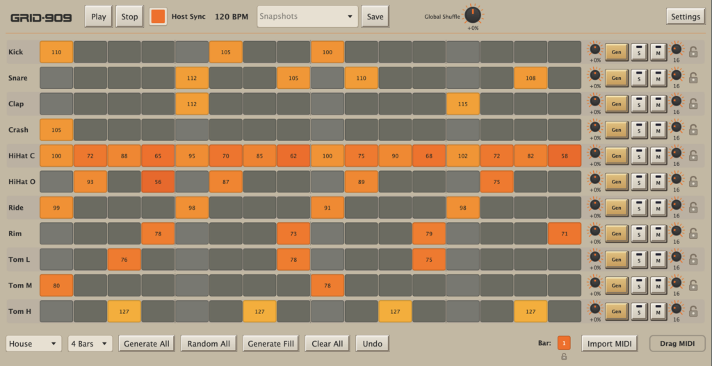Open the House style dropdown
Screen dimensions: 712x366
(x=34, y=344)
